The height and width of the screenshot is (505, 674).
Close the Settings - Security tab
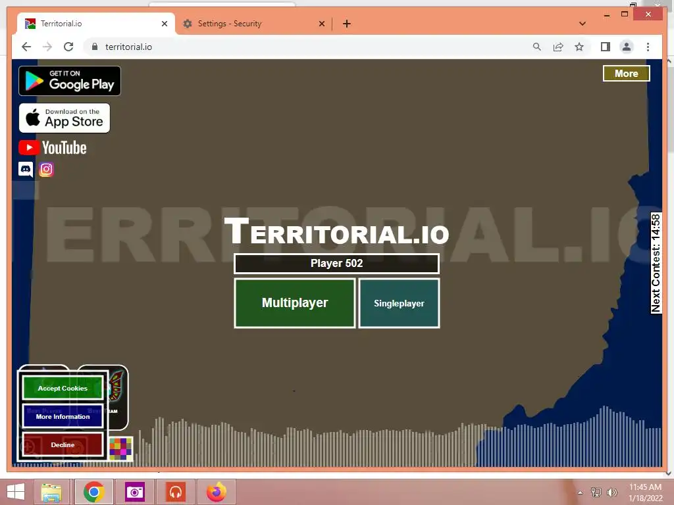[321, 24]
